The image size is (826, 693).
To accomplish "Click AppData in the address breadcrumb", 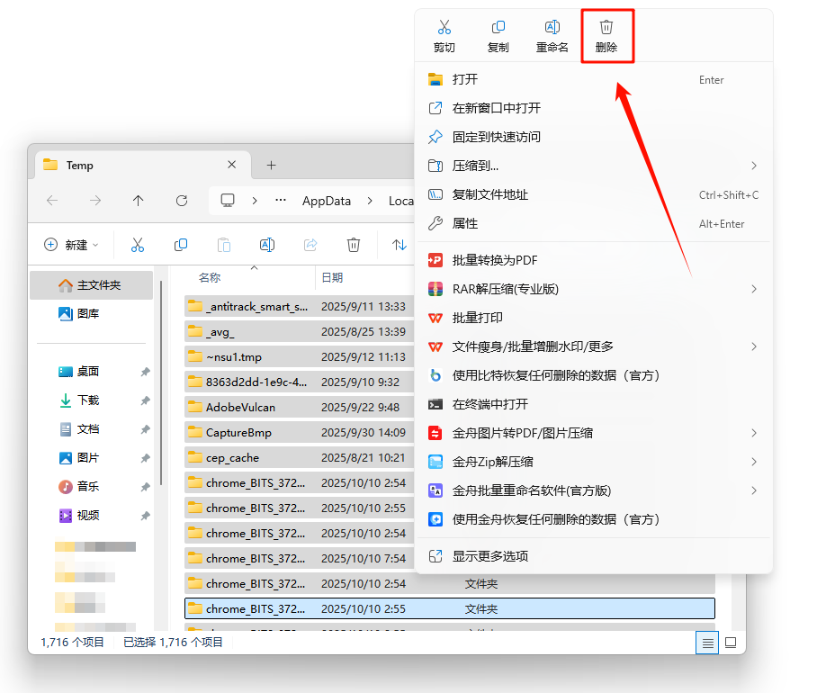I will click(x=326, y=201).
